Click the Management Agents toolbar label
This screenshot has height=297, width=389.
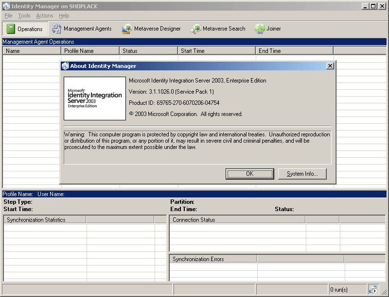88,29
